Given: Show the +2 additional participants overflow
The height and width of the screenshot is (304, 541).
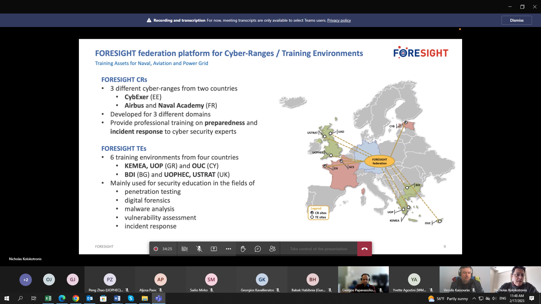Looking at the screenshot, I should coord(26,280).
